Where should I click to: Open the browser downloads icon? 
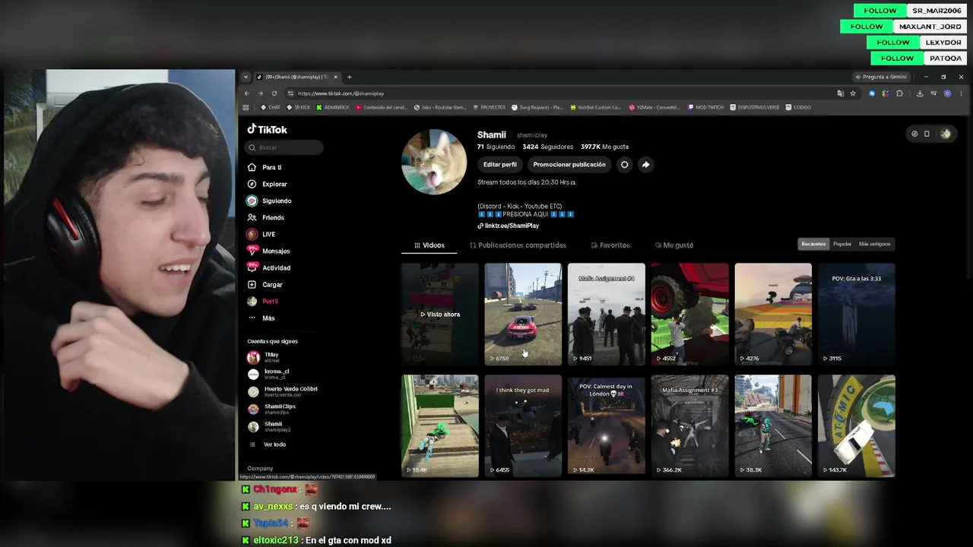920,93
